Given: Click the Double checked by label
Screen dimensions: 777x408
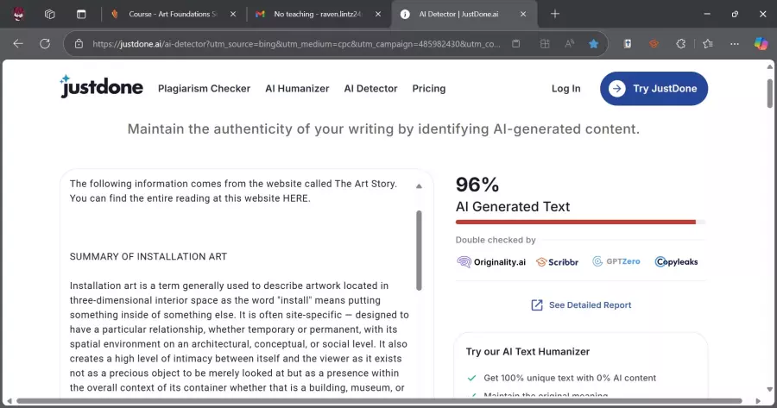Looking at the screenshot, I should point(496,240).
